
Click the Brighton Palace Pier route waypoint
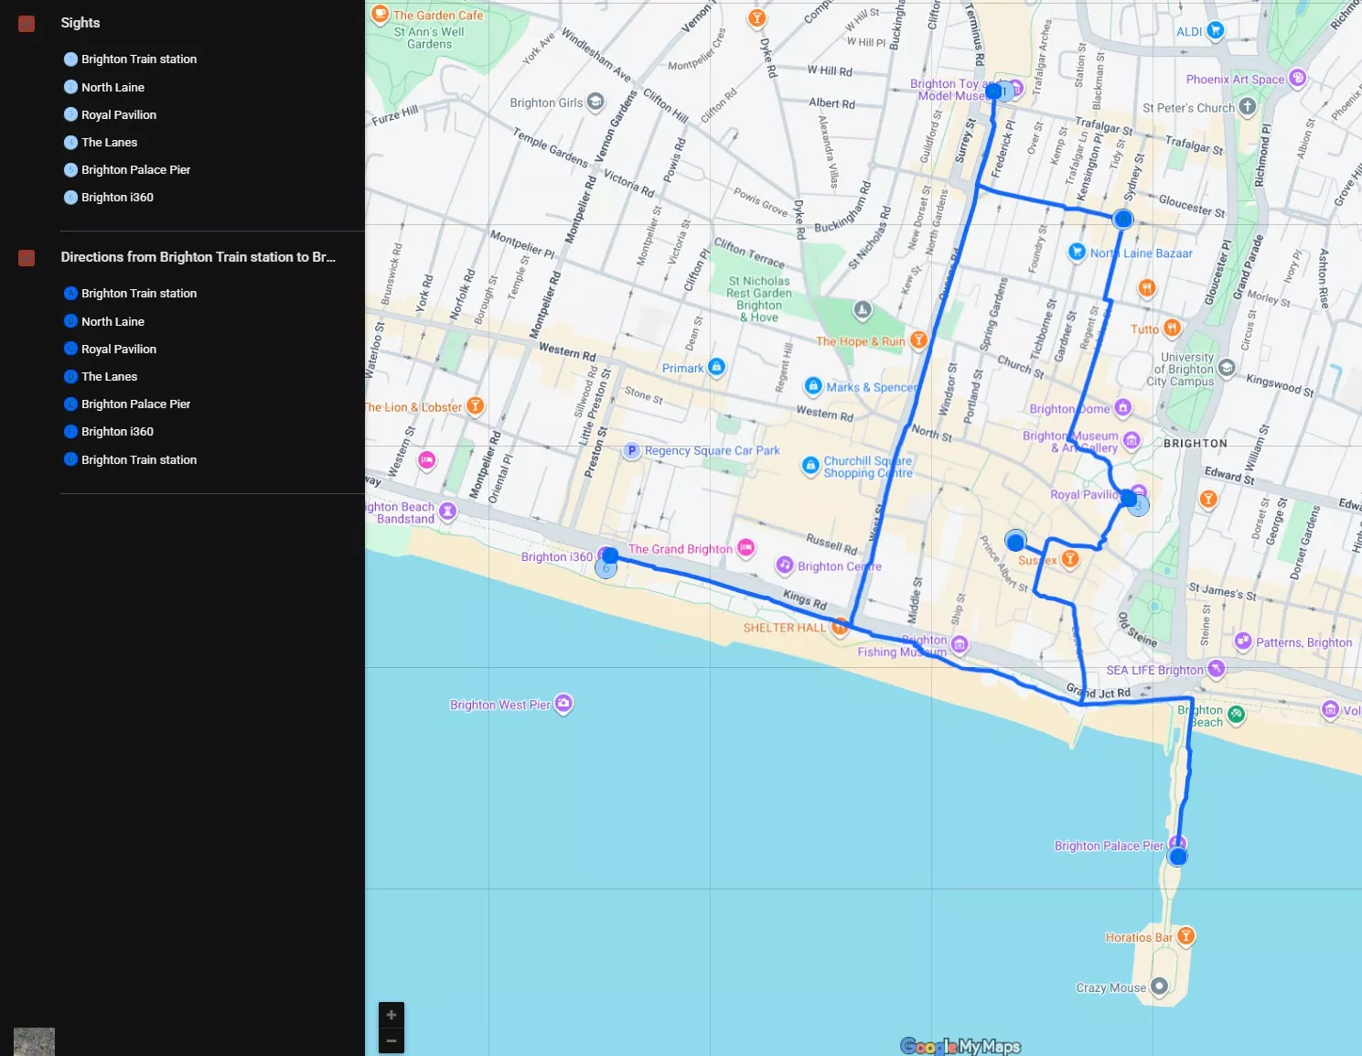coord(1178,857)
